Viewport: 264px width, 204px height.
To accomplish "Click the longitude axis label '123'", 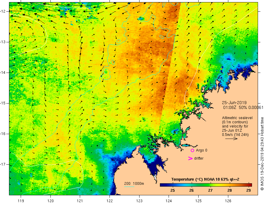I will click(139, 201).
